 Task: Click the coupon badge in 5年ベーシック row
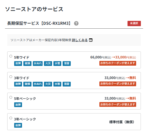pyautogui.click(x=118, y=105)
